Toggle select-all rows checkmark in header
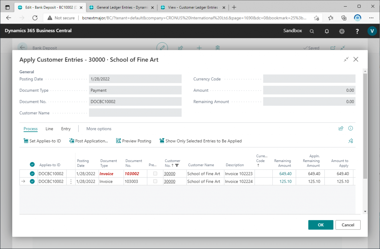Viewport: 380px width, 249px height. click(x=32, y=165)
